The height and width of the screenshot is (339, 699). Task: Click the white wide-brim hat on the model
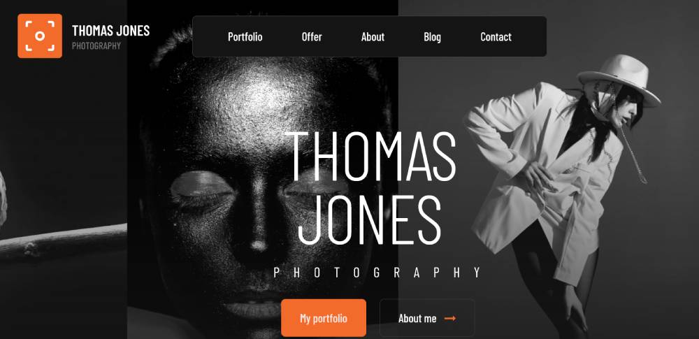click(619, 78)
